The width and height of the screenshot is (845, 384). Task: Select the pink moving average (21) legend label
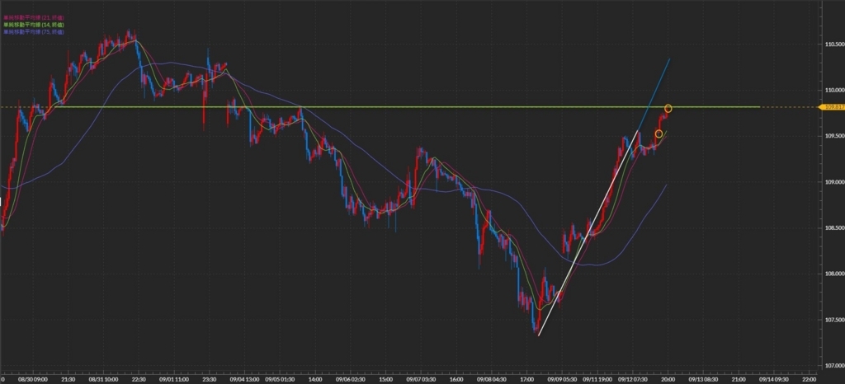33,18
